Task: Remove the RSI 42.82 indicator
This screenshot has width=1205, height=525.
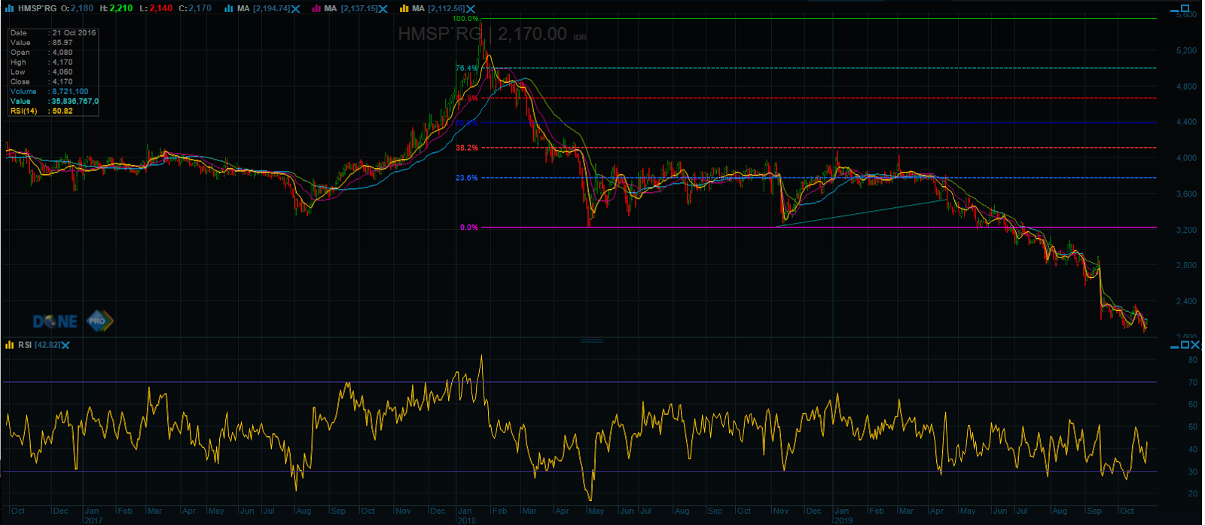Action: point(66,345)
